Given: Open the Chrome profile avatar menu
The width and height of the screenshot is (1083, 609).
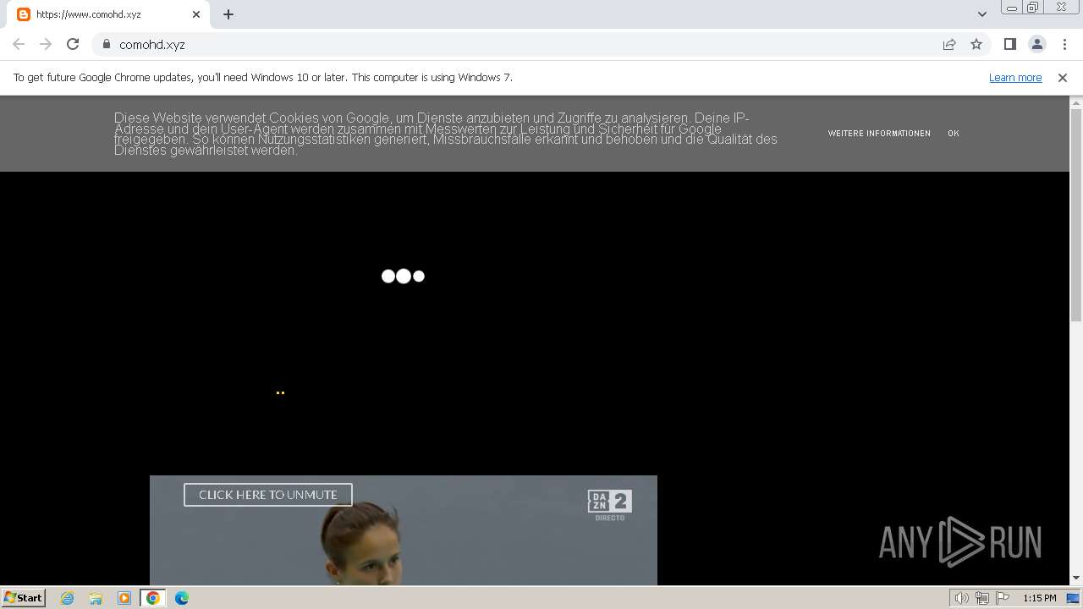Looking at the screenshot, I should pyautogui.click(x=1036, y=44).
